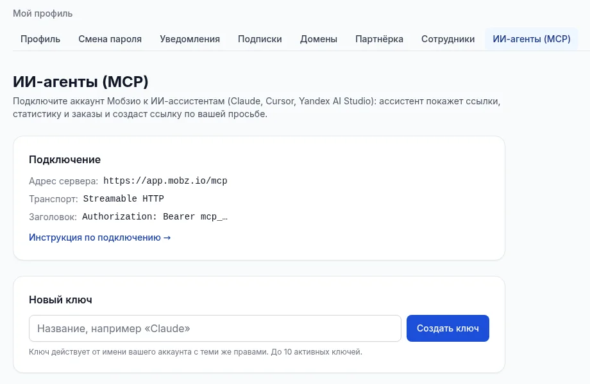Focus the key name input field
590x384 pixels.
pyautogui.click(x=215, y=328)
